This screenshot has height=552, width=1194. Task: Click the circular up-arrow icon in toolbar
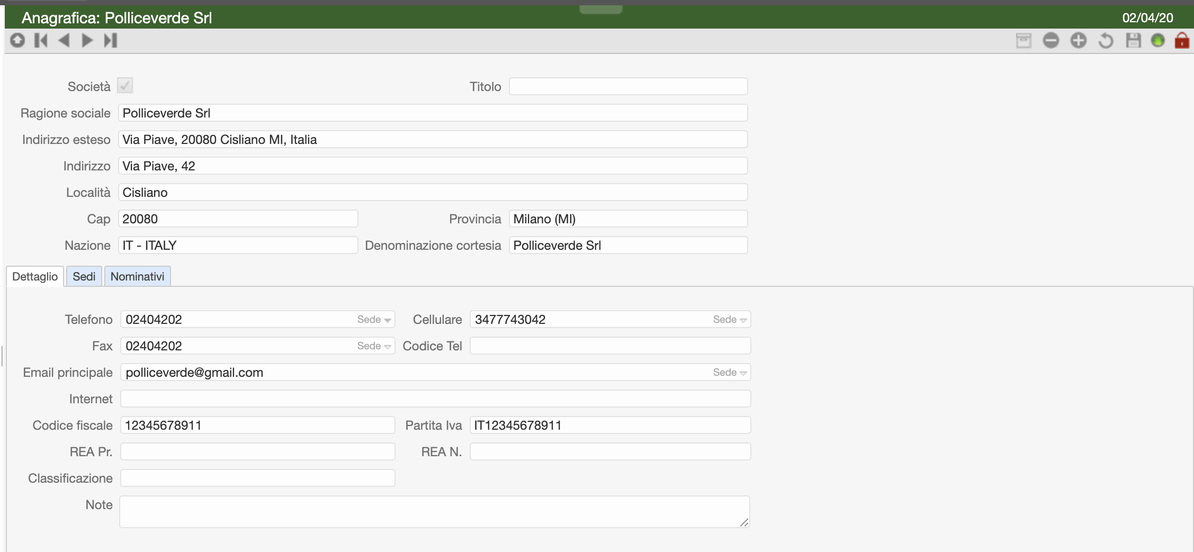pyautogui.click(x=17, y=40)
